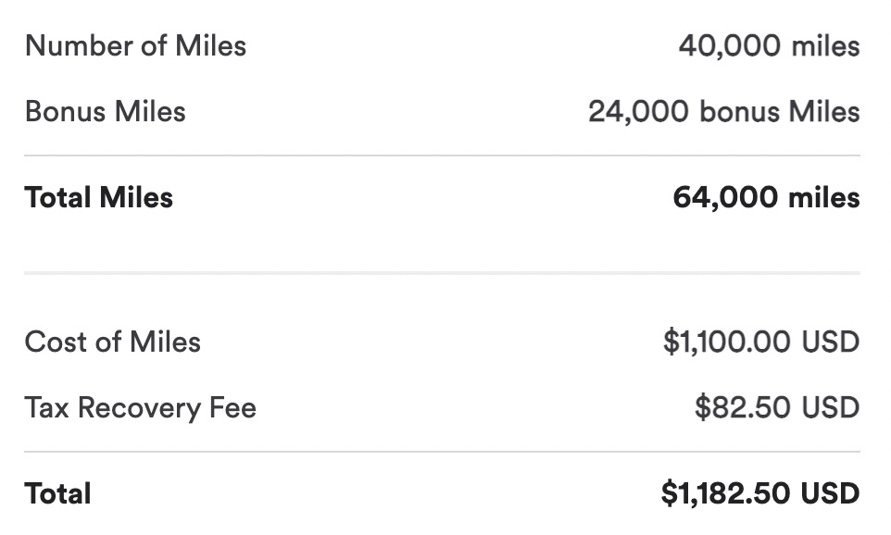Screen dimensions: 891x535
Task: Click the divider line above Total Miles
Action: (x=442, y=156)
